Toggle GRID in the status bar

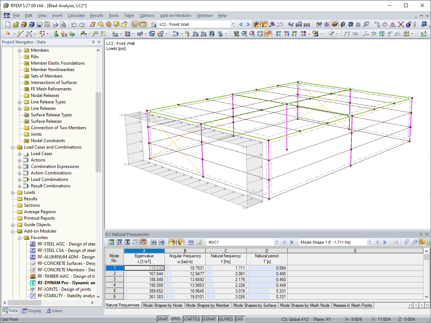pos(175,319)
